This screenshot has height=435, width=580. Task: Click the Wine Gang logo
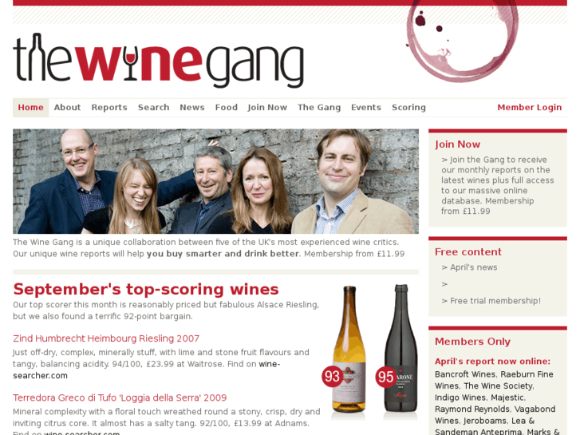click(158, 61)
